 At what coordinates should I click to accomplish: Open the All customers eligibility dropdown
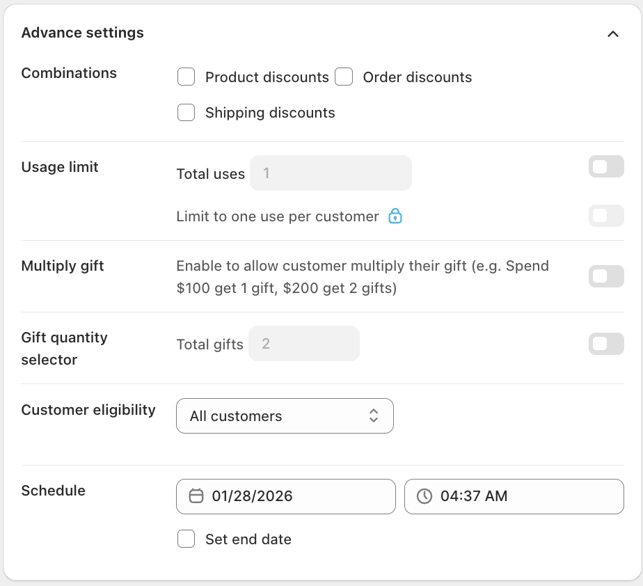point(285,415)
